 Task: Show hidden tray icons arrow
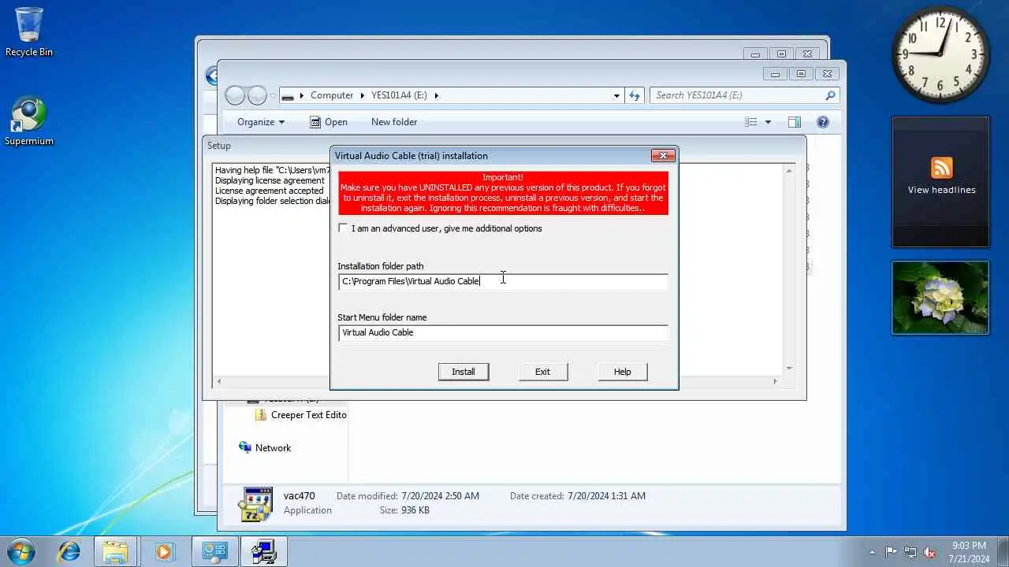pyautogui.click(x=872, y=552)
